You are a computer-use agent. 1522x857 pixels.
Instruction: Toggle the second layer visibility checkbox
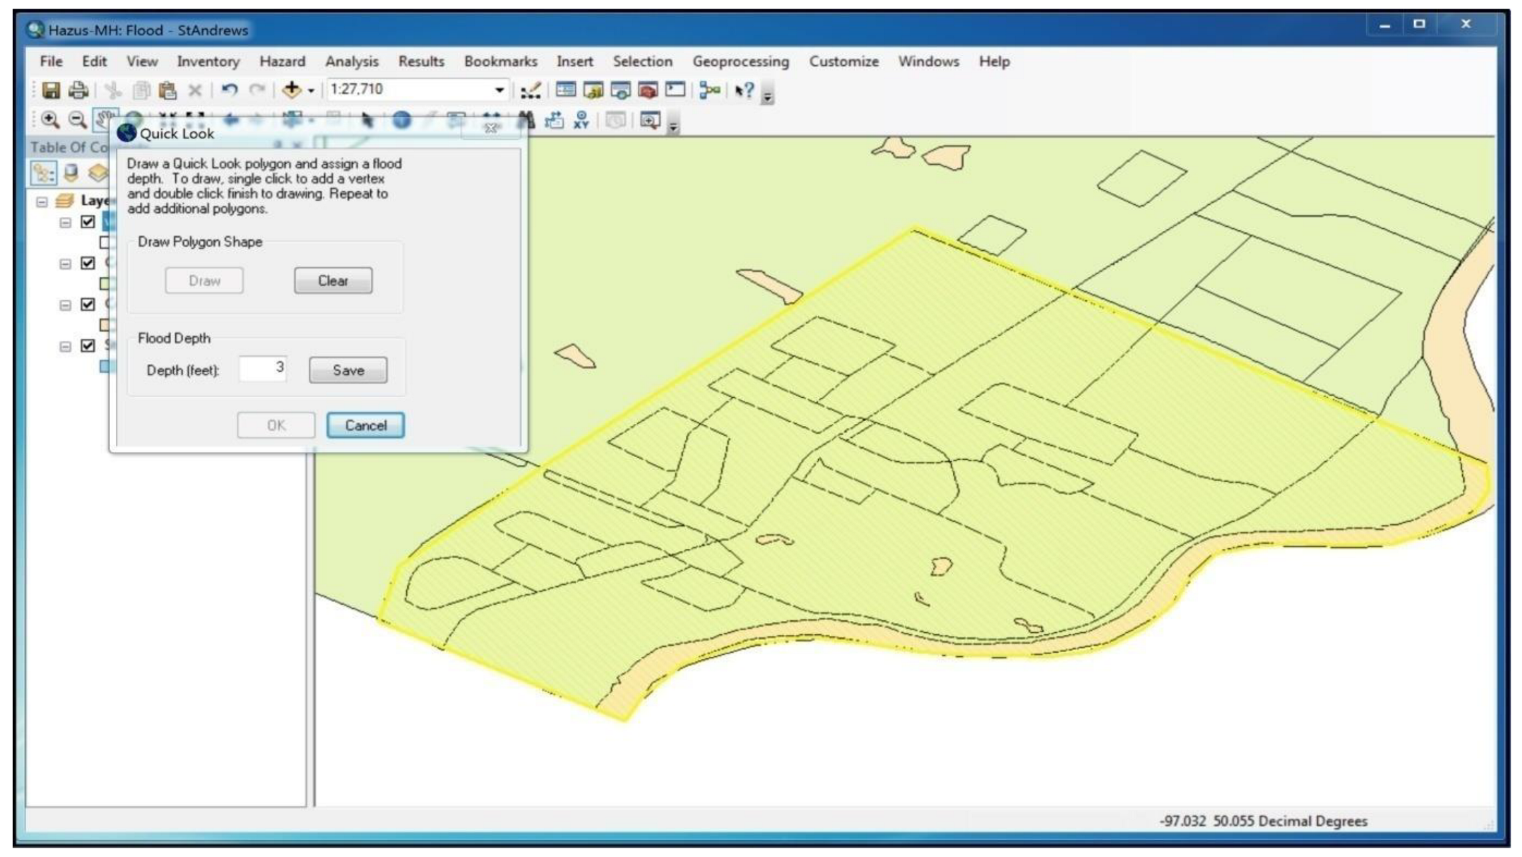[x=88, y=263]
